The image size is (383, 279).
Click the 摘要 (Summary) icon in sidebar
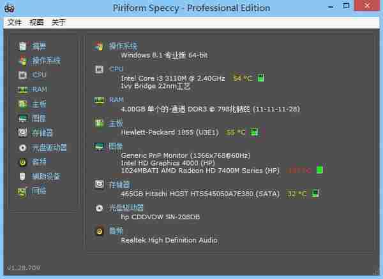click(22, 46)
